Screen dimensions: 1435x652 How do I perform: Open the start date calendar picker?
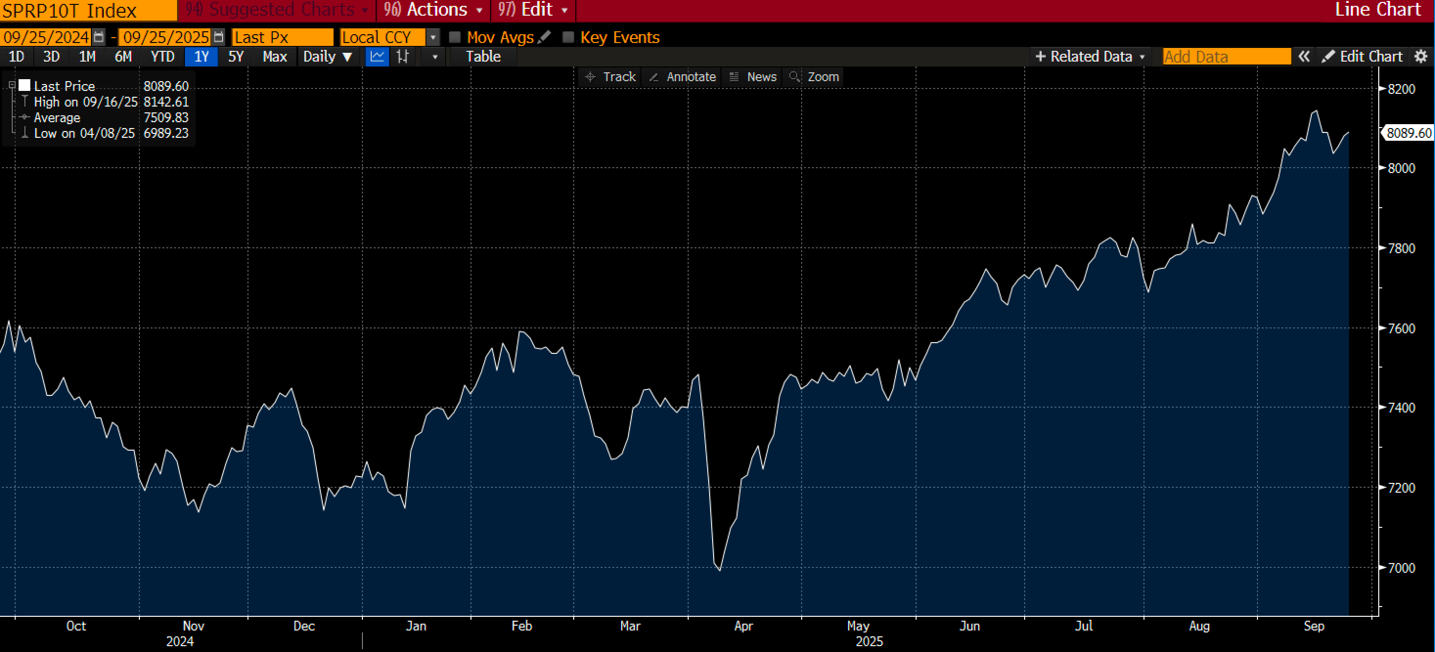point(99,37)
